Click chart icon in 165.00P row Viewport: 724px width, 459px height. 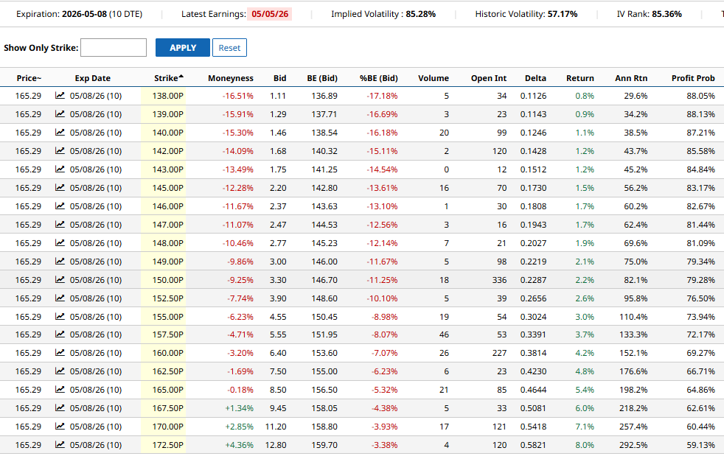pos(60,390)
